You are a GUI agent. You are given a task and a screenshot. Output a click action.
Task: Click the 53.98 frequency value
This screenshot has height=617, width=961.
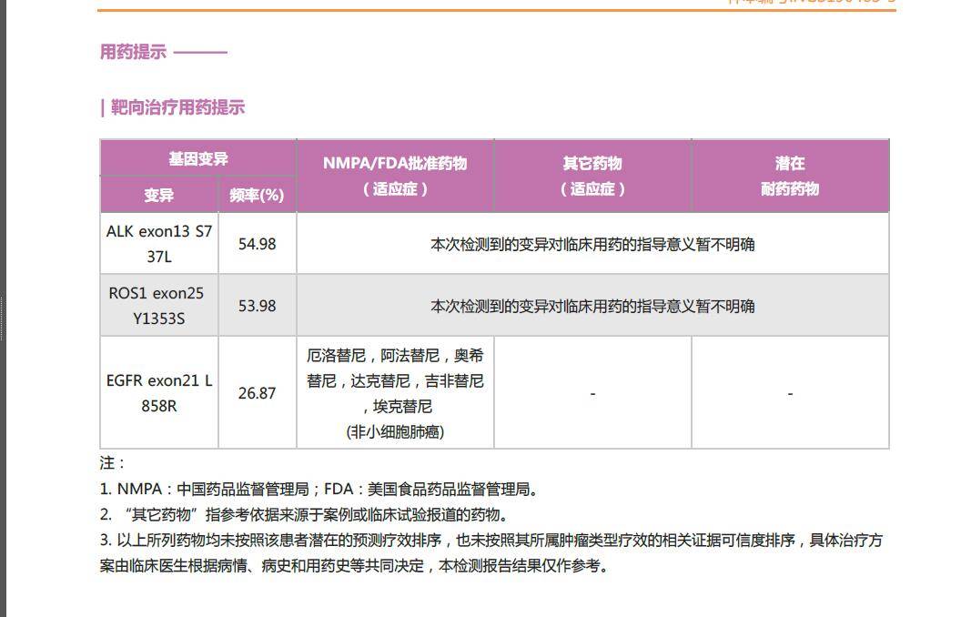[x=257, y=306]
